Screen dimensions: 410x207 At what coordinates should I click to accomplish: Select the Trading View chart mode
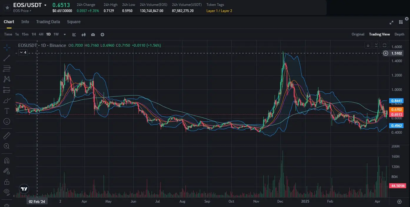(379, 34)
